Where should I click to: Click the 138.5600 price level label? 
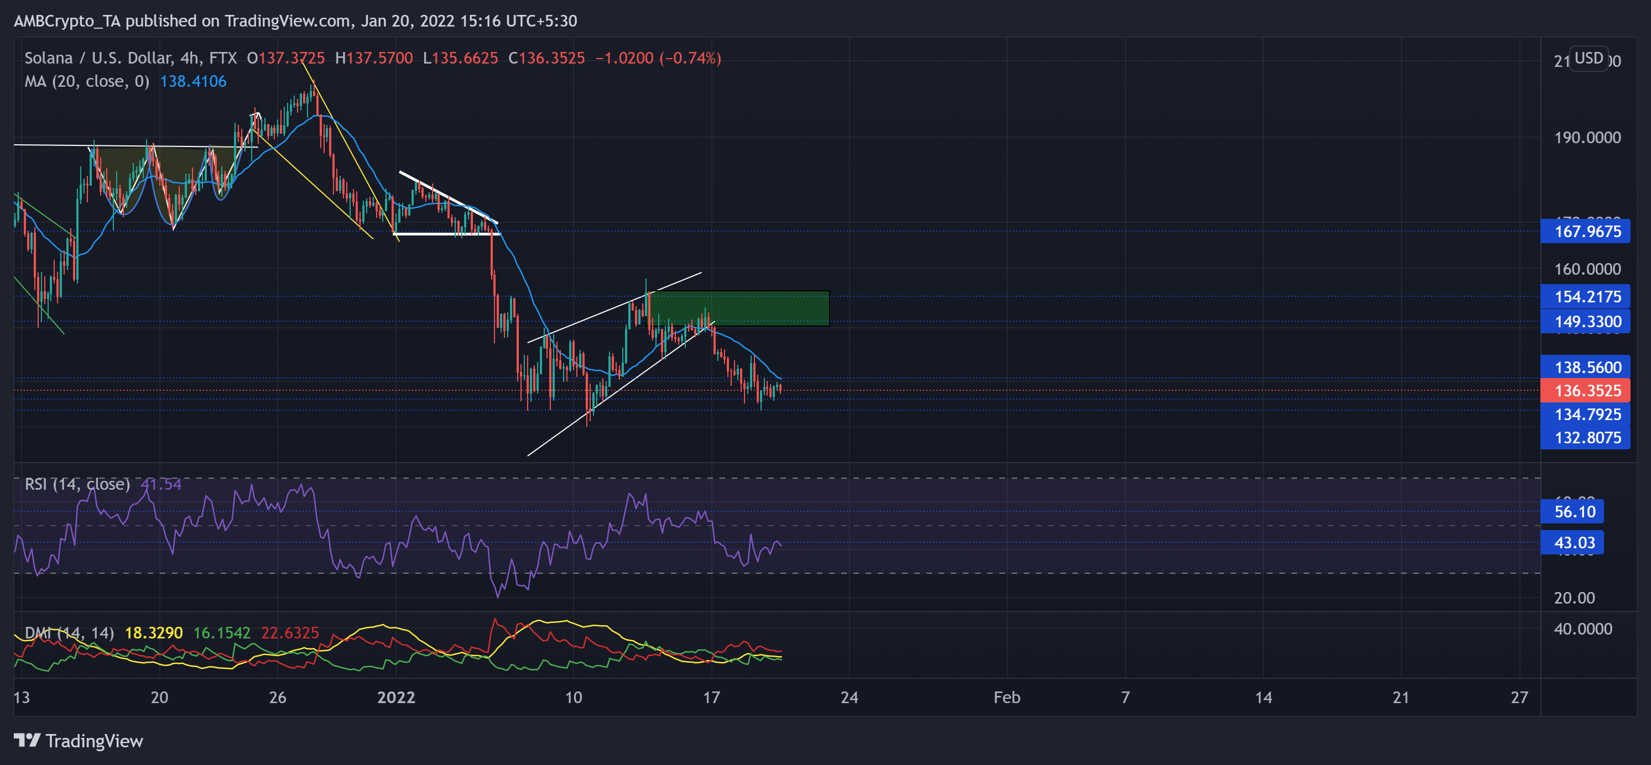click(x=1585, y=367)
